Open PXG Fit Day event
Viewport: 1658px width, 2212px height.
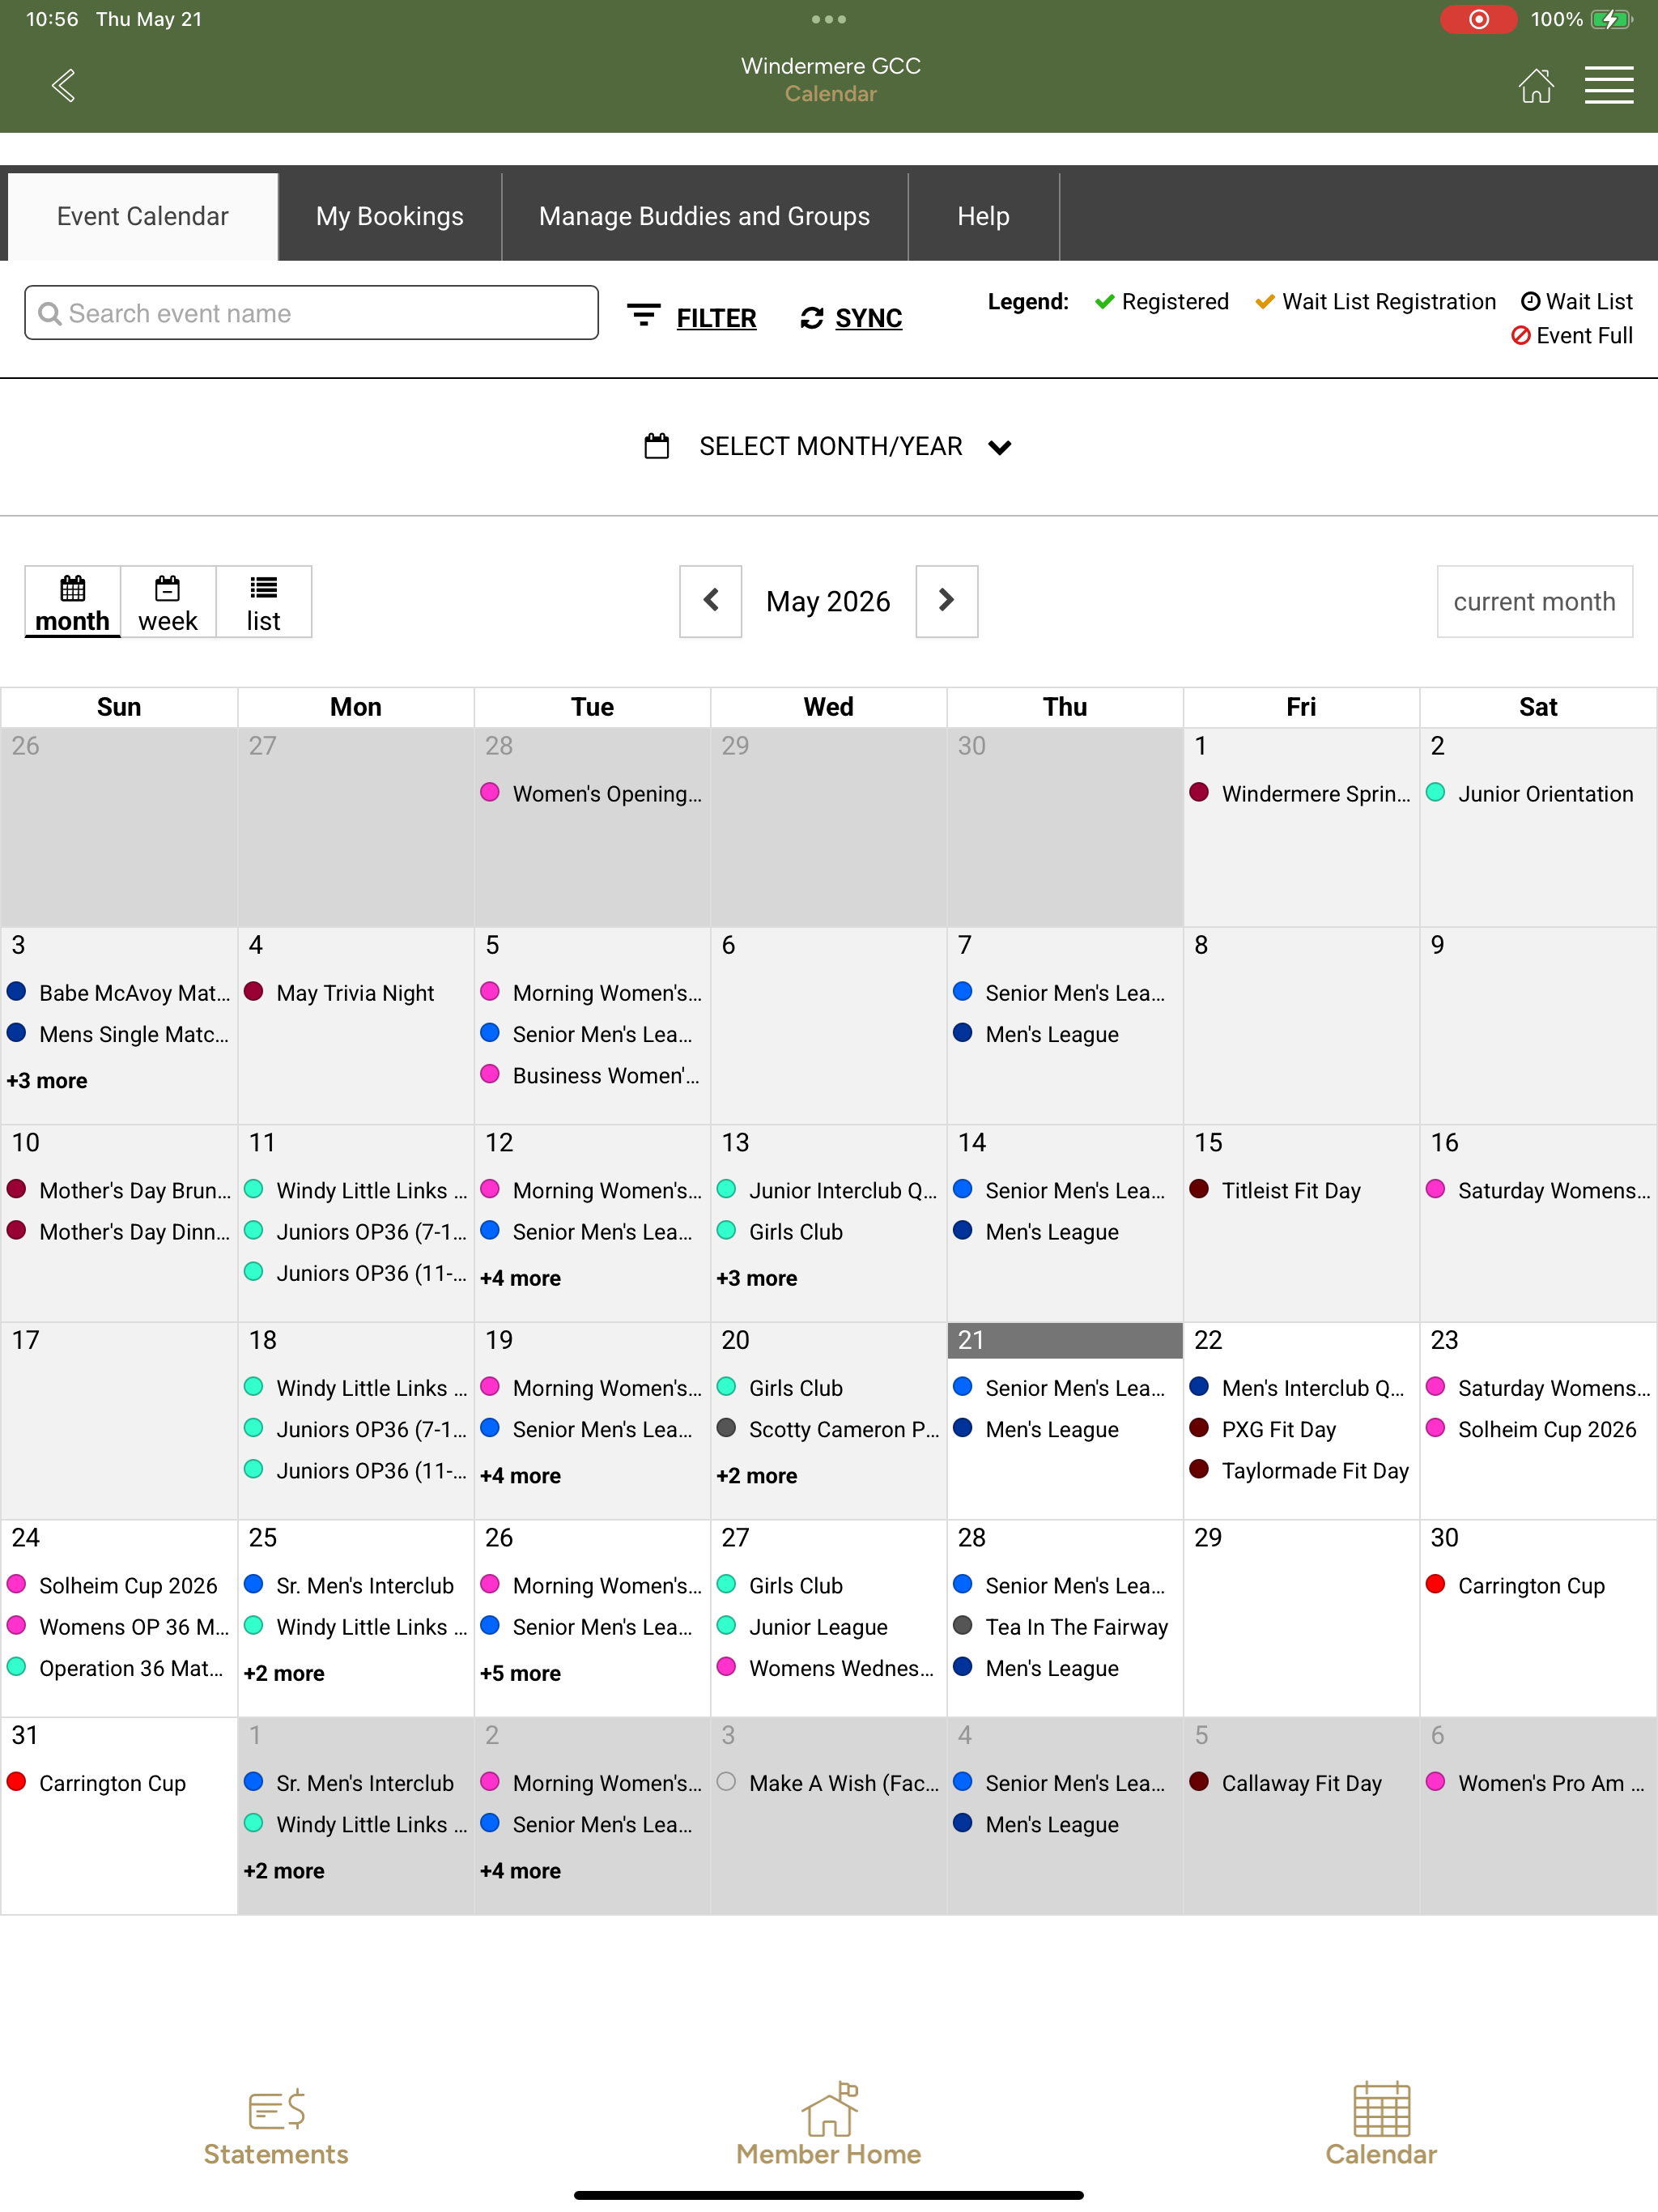[1263, 1430]
